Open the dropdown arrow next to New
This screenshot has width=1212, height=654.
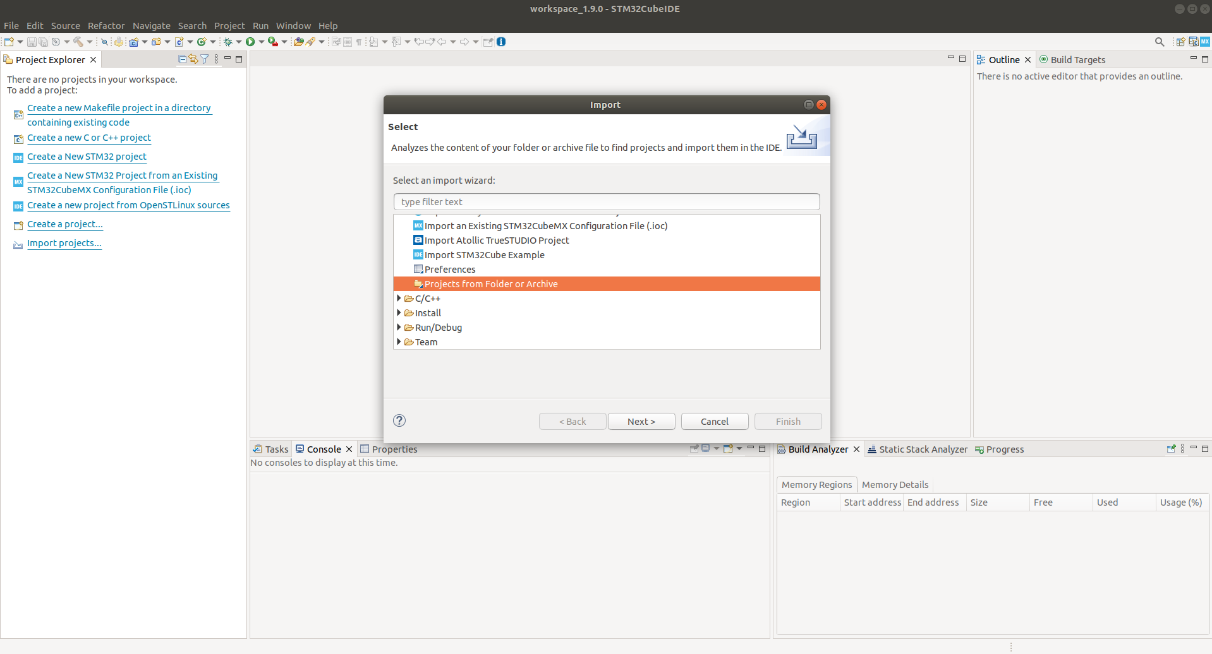click(20, 42)
